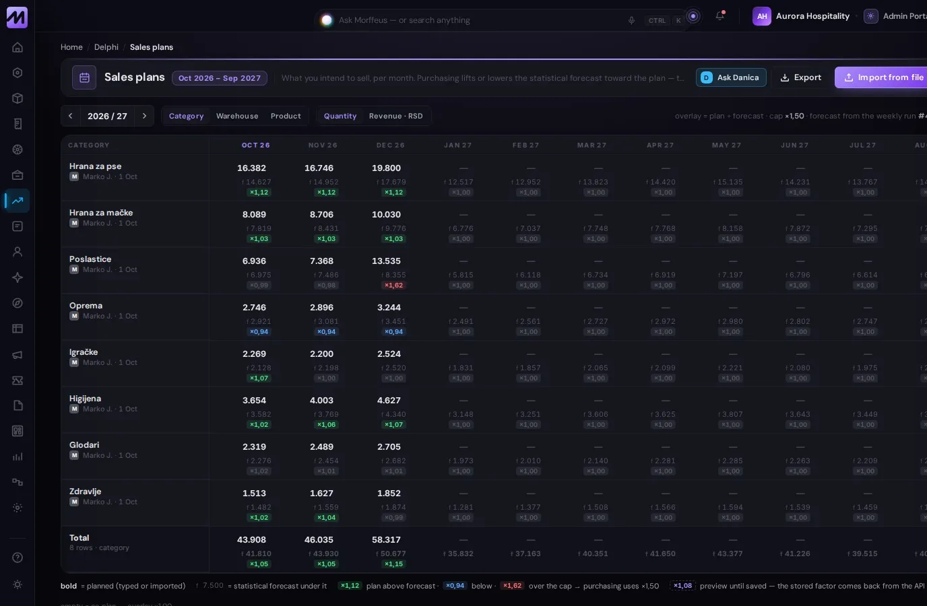The image size is (927, 606).
Task: Open the Home icon in the sidebar
Action: tap(18, 47)
